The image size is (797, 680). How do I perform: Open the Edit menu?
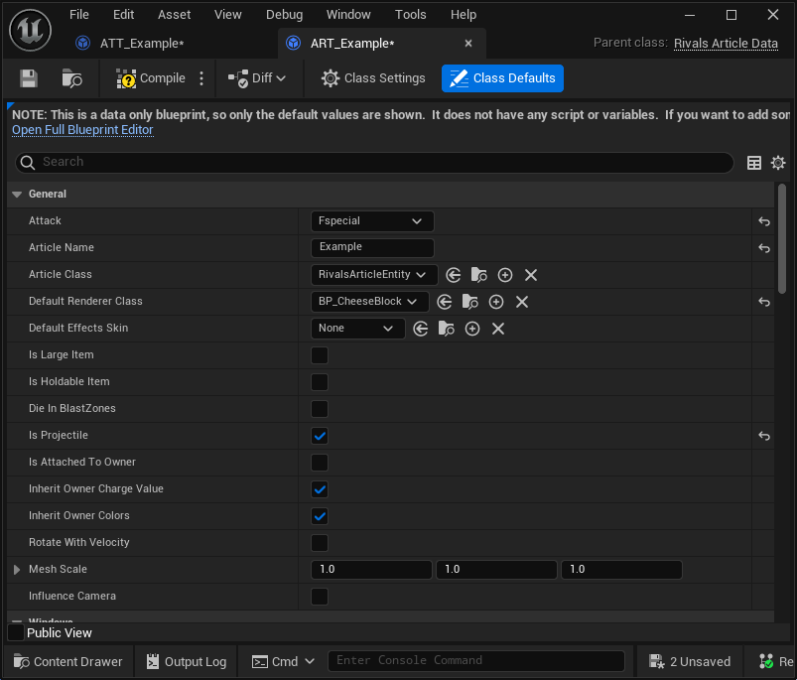click(x=123, y=15)
